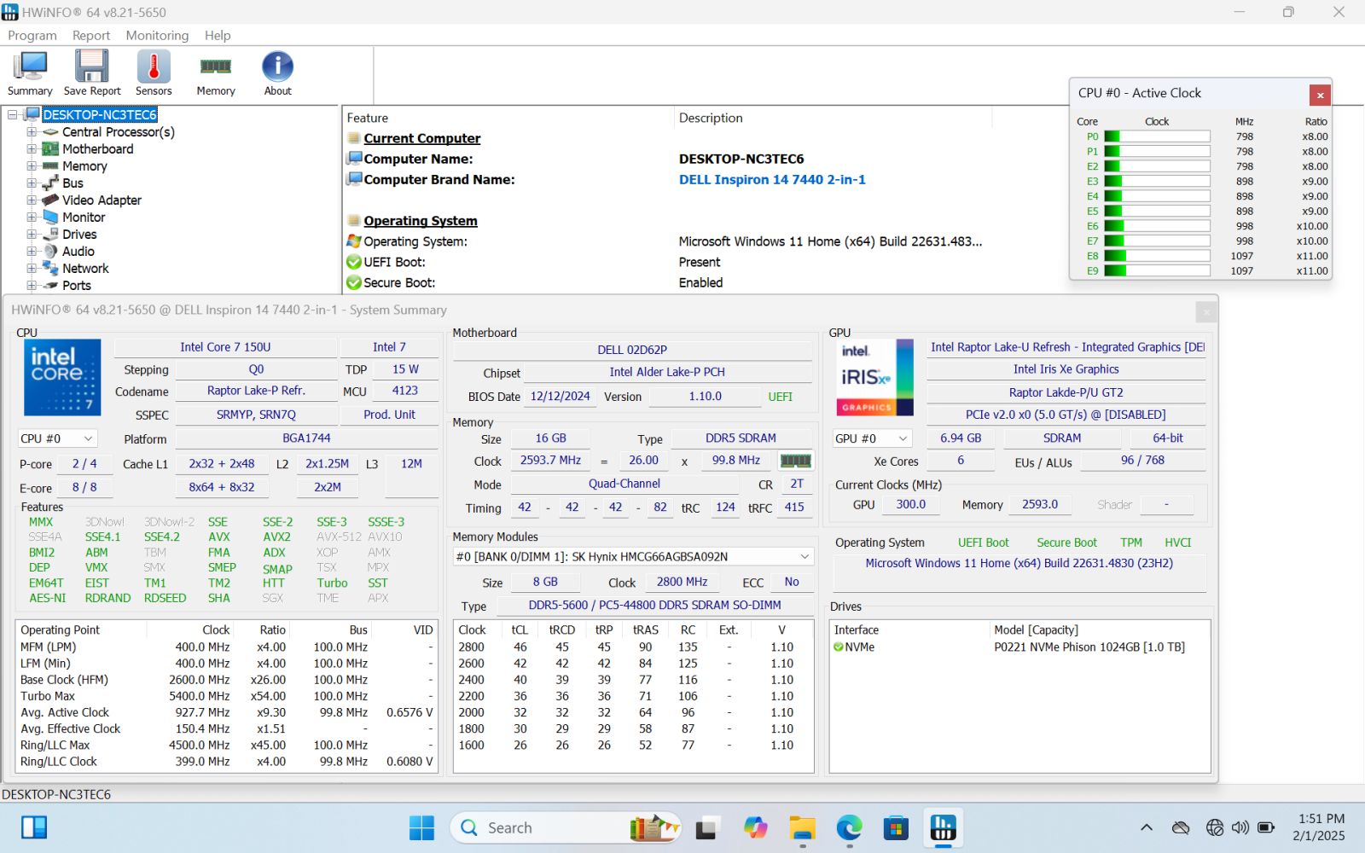Screen dimensions: 1365x853
Task: Click the Prod. Unit button
Action: point(389,415)
